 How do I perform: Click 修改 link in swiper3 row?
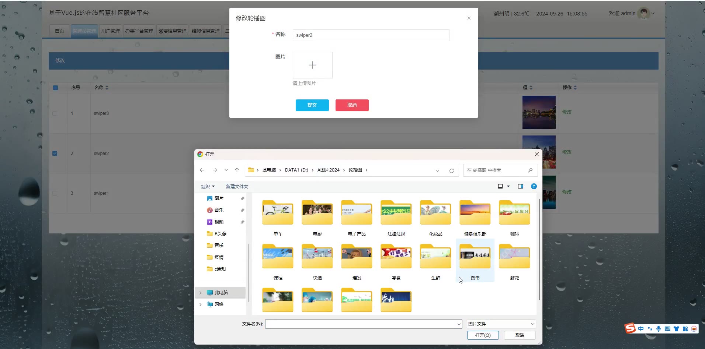tap(567, 112)
